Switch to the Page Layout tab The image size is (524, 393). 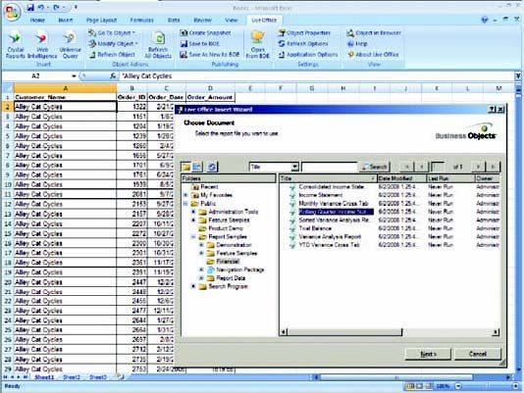click(102, 20)
